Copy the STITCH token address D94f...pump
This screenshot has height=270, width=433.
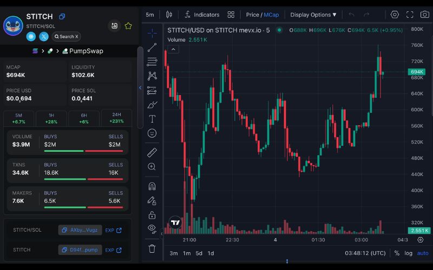coord(80,250)
